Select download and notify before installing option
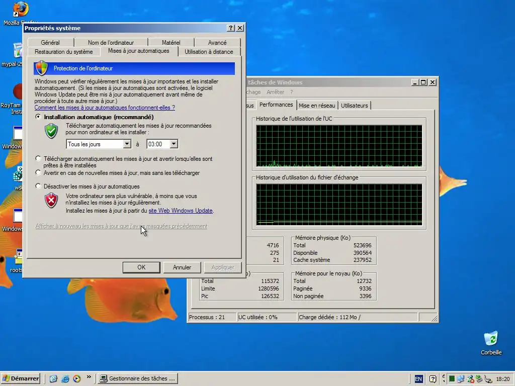Image resolution: width=515 pixels, height=386 pixels. click(x=38, y=158)
